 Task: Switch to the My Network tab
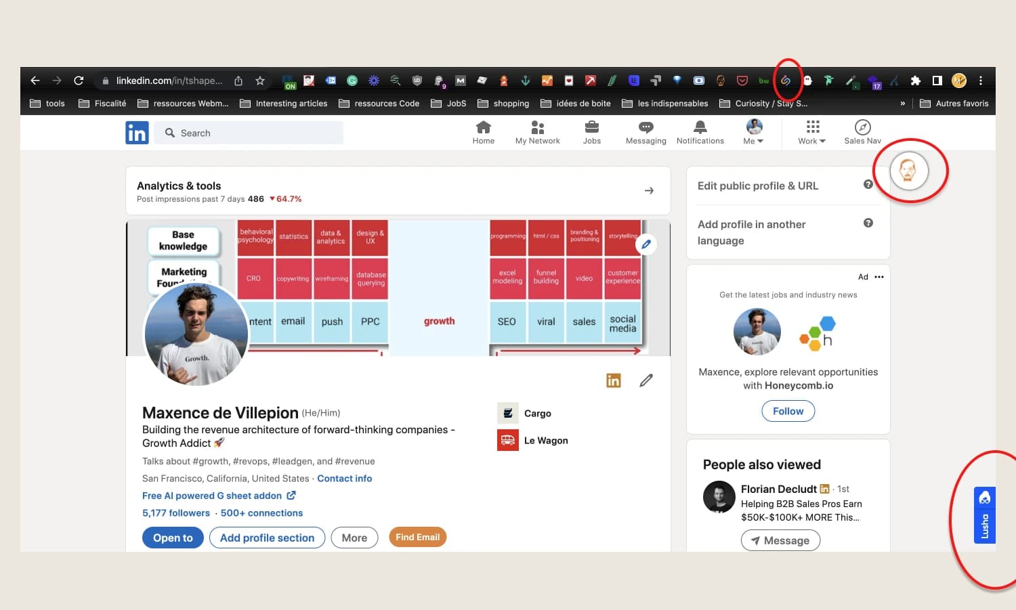point(537,127)
